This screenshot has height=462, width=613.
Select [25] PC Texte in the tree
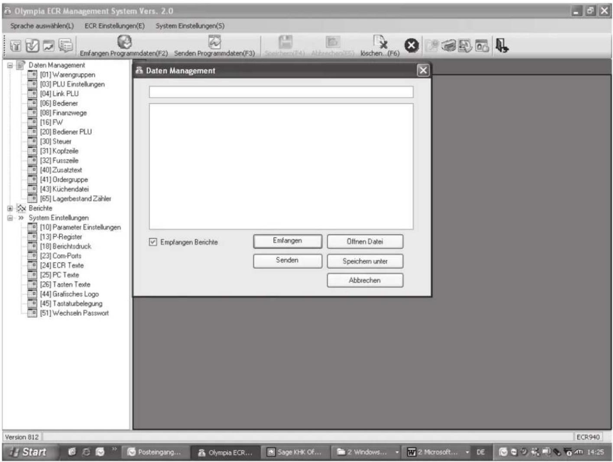coord(60,275)
